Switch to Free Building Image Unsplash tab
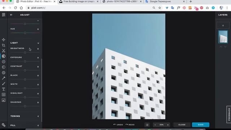 click(x=79, y=1)
